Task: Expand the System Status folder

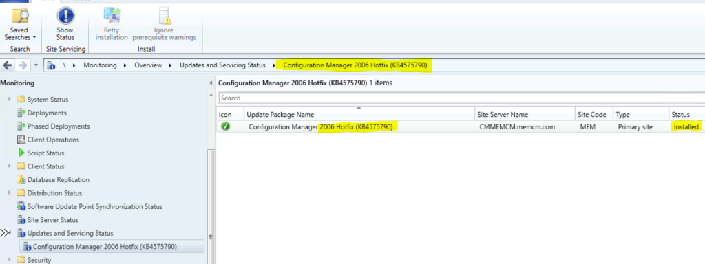Action: pyautogui.click(x=10, y=99)
